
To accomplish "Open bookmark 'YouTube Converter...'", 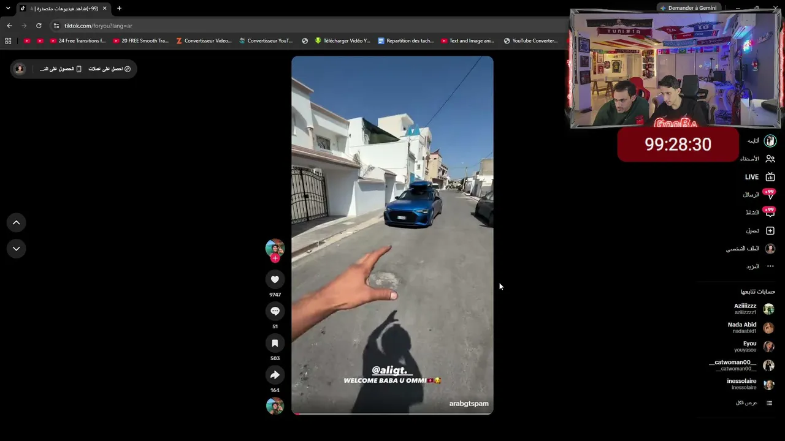I will tap(530, 41).
